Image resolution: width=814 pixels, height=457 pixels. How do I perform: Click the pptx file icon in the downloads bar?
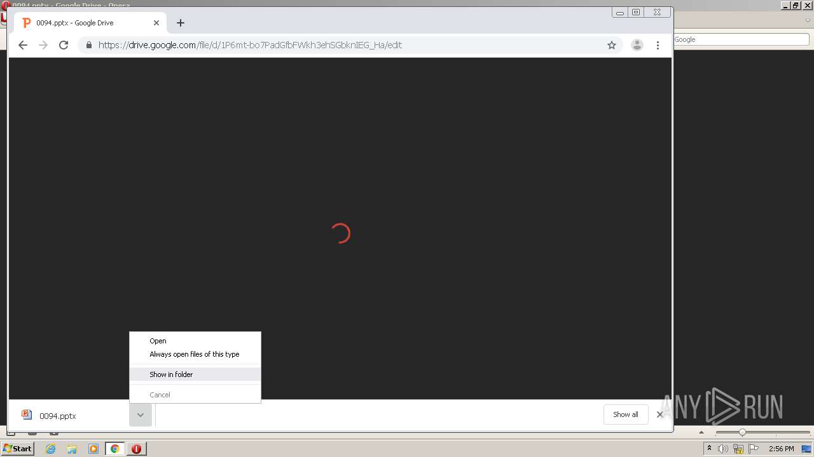click(27, 414)
